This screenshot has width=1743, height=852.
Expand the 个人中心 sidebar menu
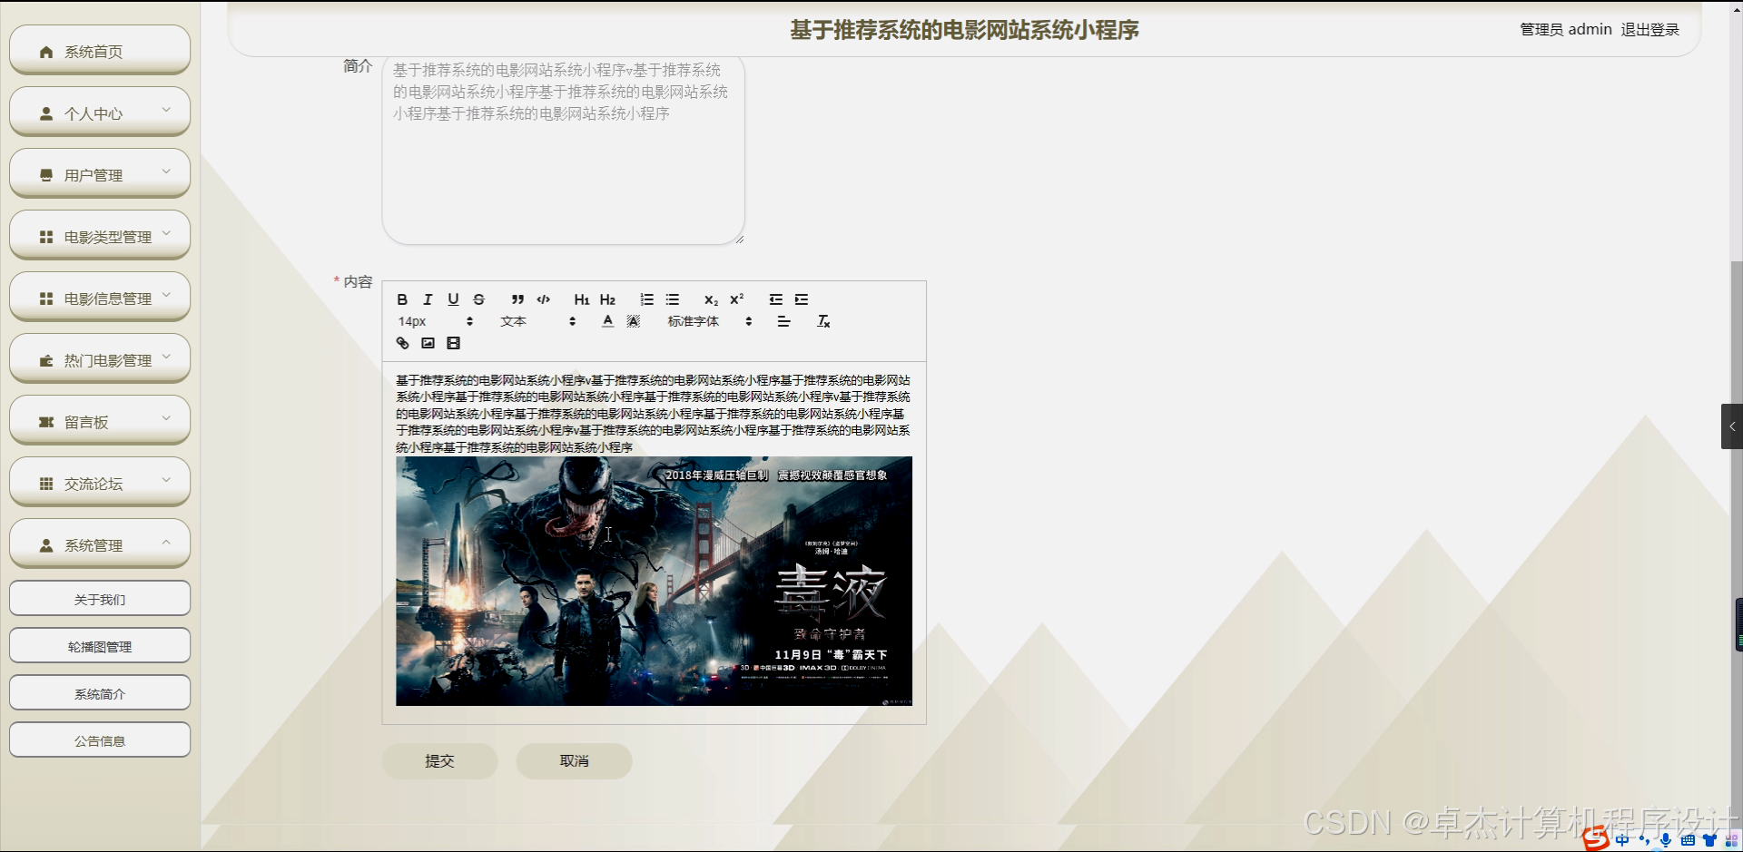coord(100,113)
